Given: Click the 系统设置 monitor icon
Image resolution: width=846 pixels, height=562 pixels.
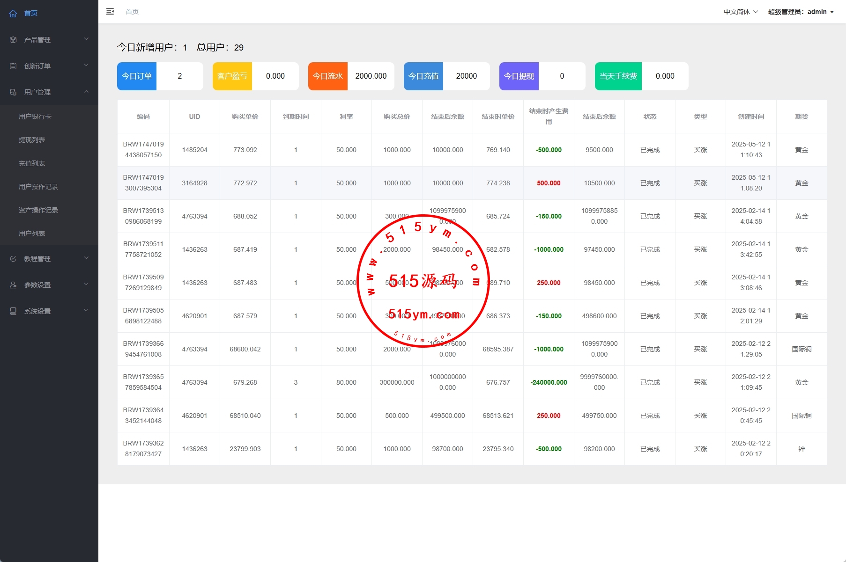Looking at the screenshot, I should click(13, 311).
